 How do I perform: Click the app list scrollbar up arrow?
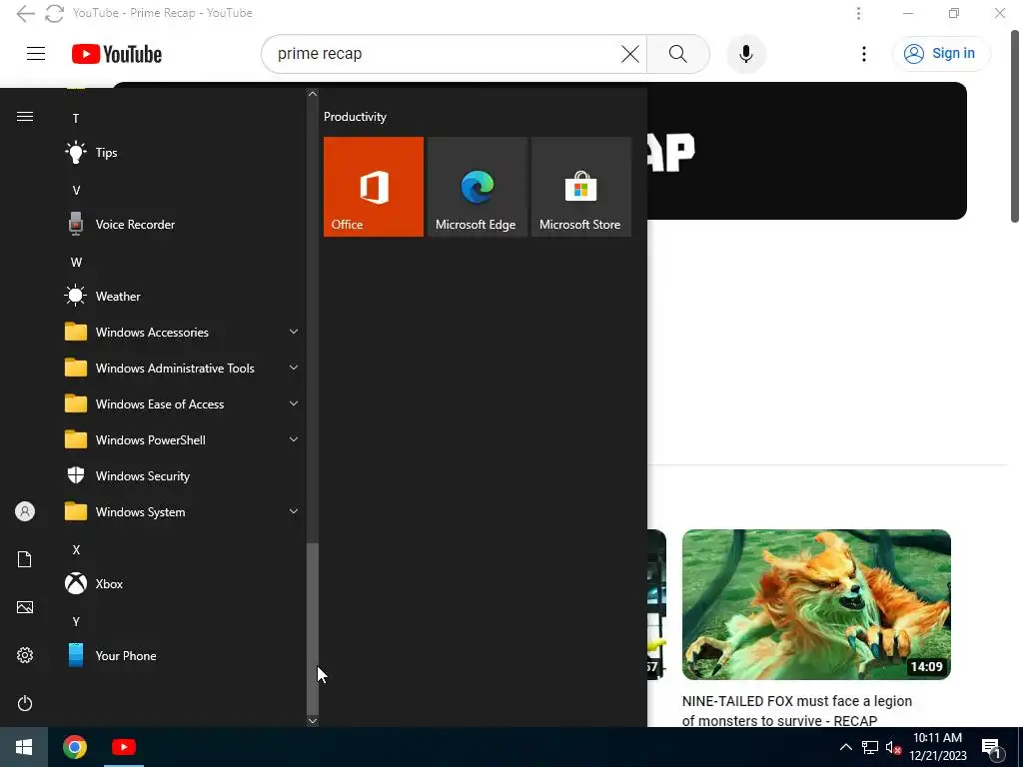[x=313, y=94]
